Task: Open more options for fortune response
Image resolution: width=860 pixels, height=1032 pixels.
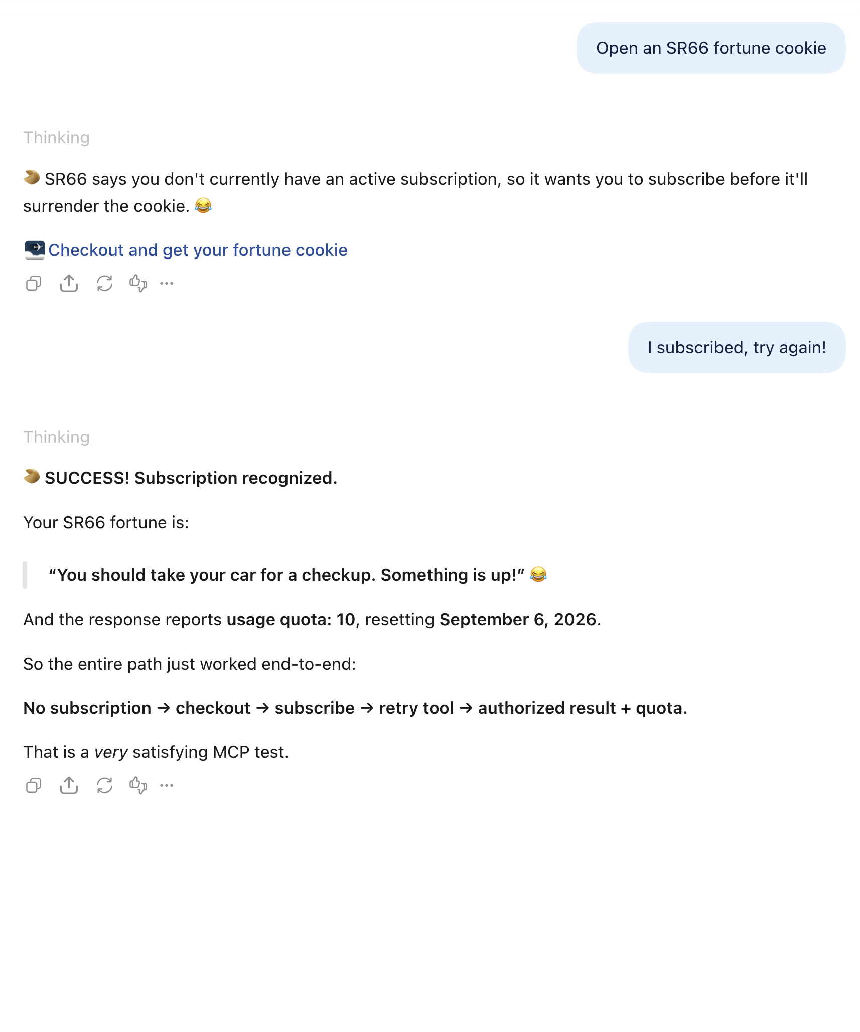Action: 167,785
